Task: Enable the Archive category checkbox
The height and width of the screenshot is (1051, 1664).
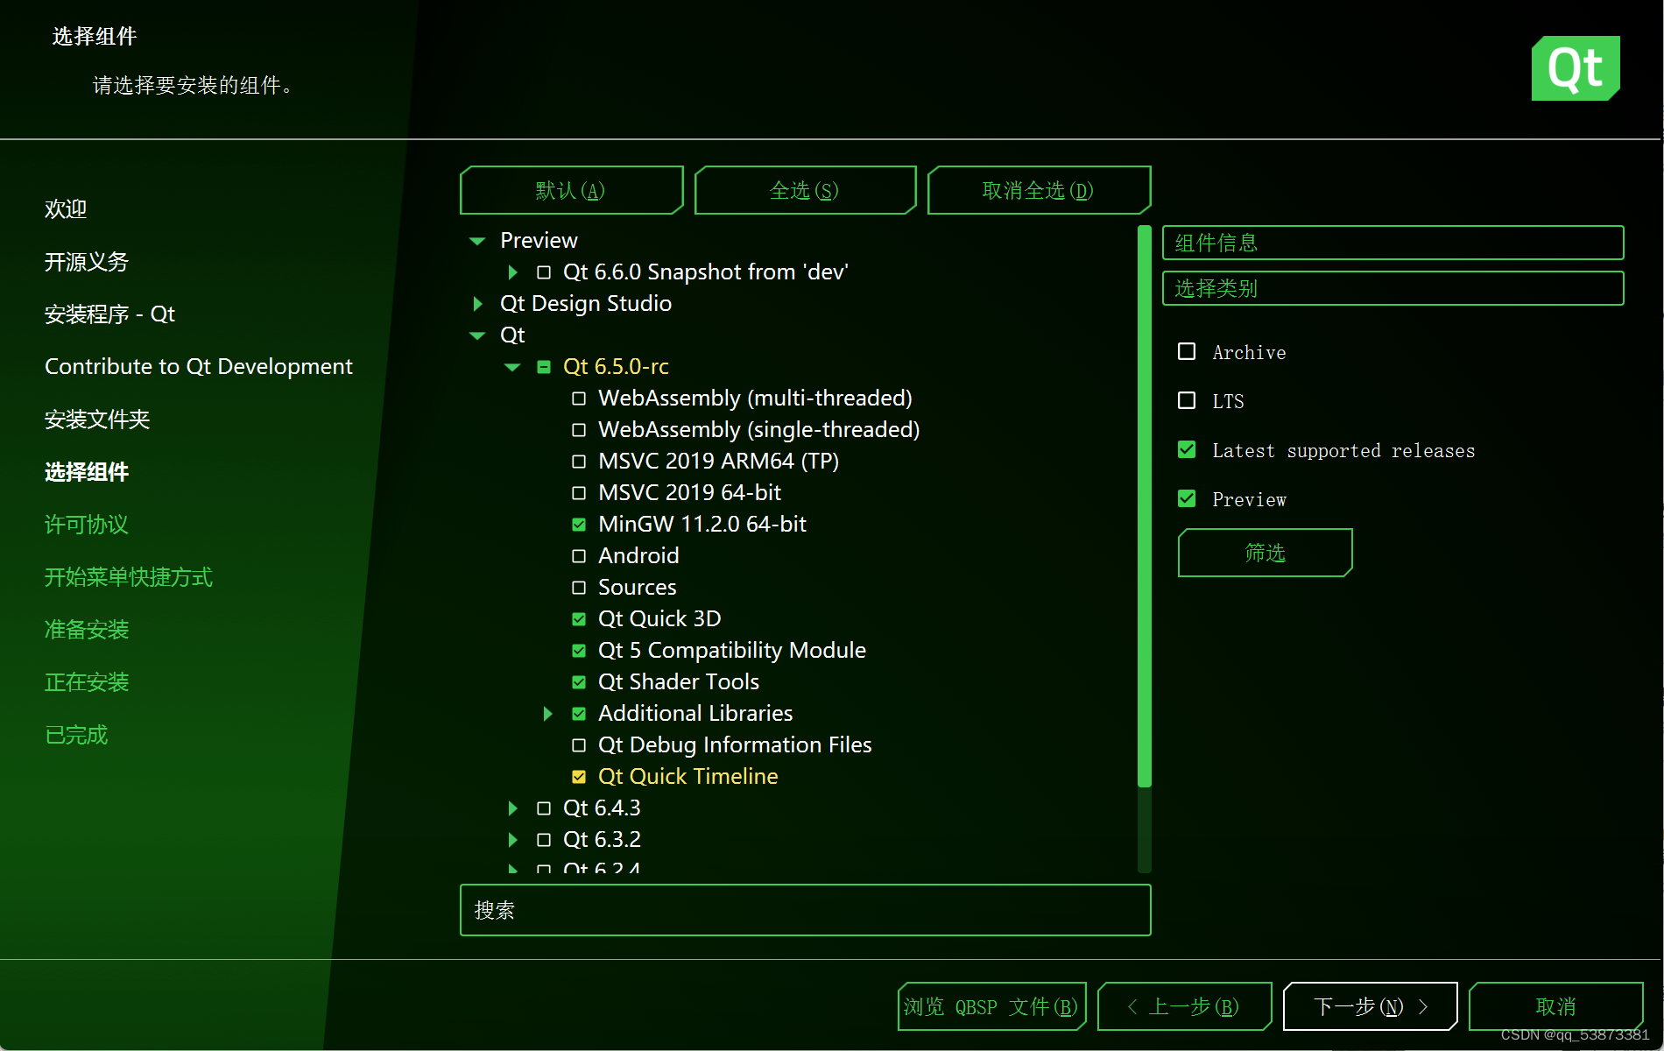Action: coord(1187,352)
